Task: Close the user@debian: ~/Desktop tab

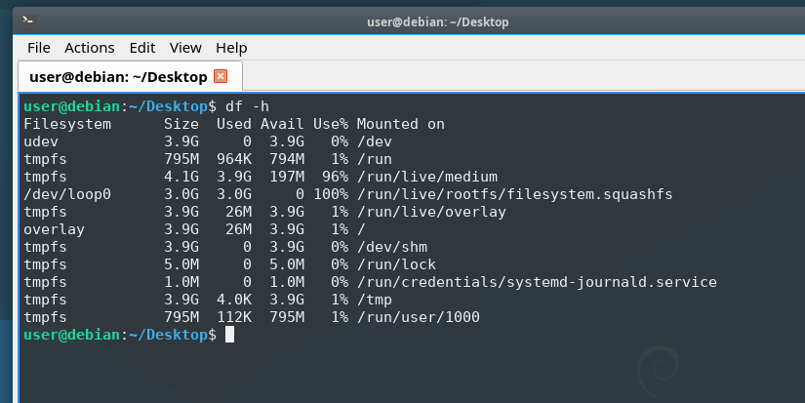Action: pos(221,76)
